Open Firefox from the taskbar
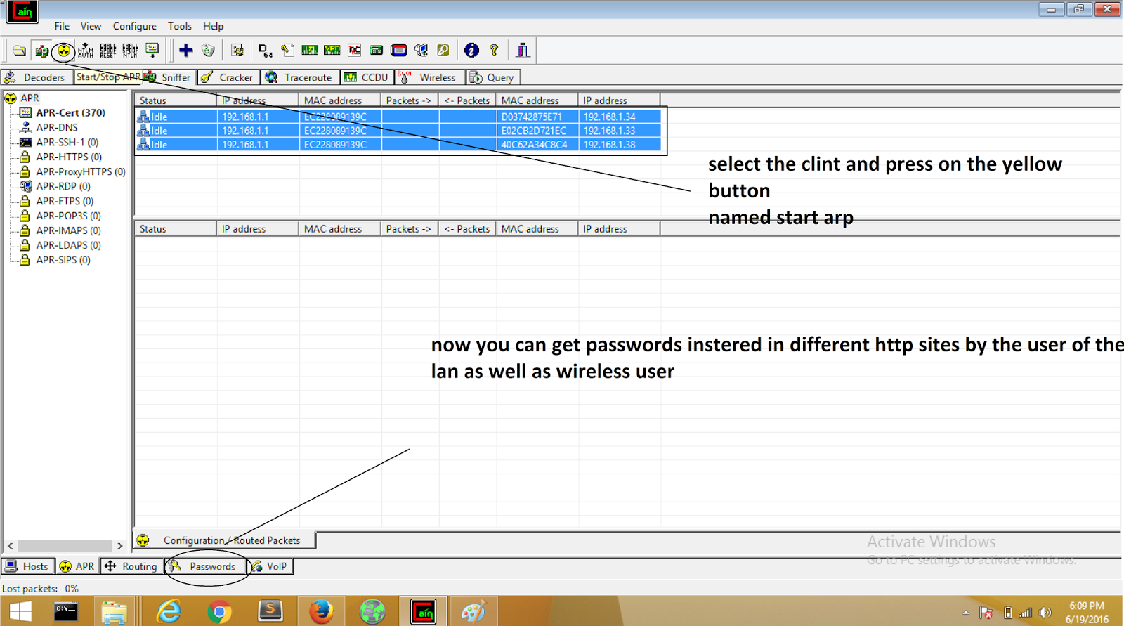This screenshot has height=626, width=1124. coord(321,612)
